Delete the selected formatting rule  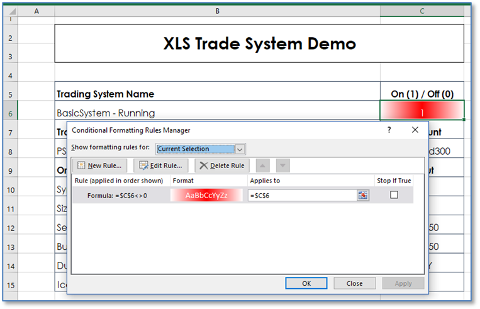(222, 166)
